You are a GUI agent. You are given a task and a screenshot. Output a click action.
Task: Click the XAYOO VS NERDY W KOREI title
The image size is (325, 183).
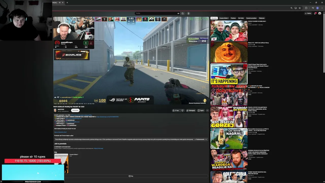pyautogui.click(x=257, y=21)
